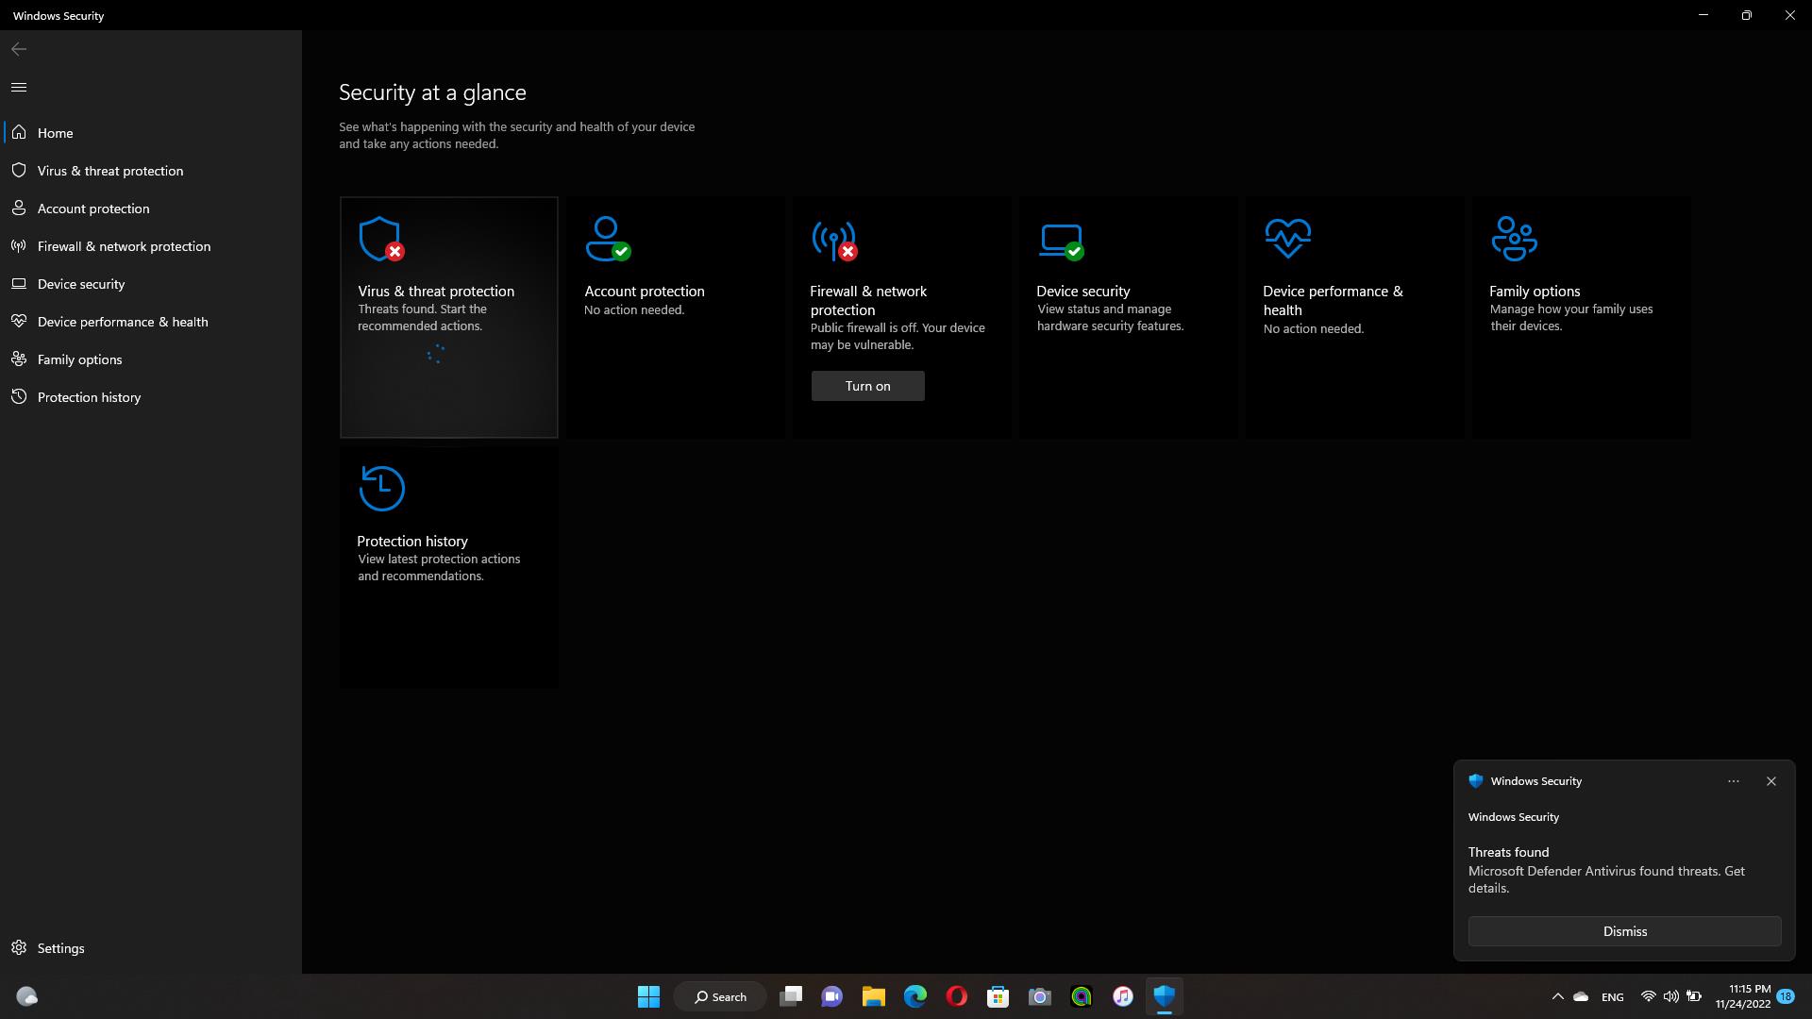
Task: Open the Family options people icon tile
Action: pyautogui.click(x=1514, y=239)
